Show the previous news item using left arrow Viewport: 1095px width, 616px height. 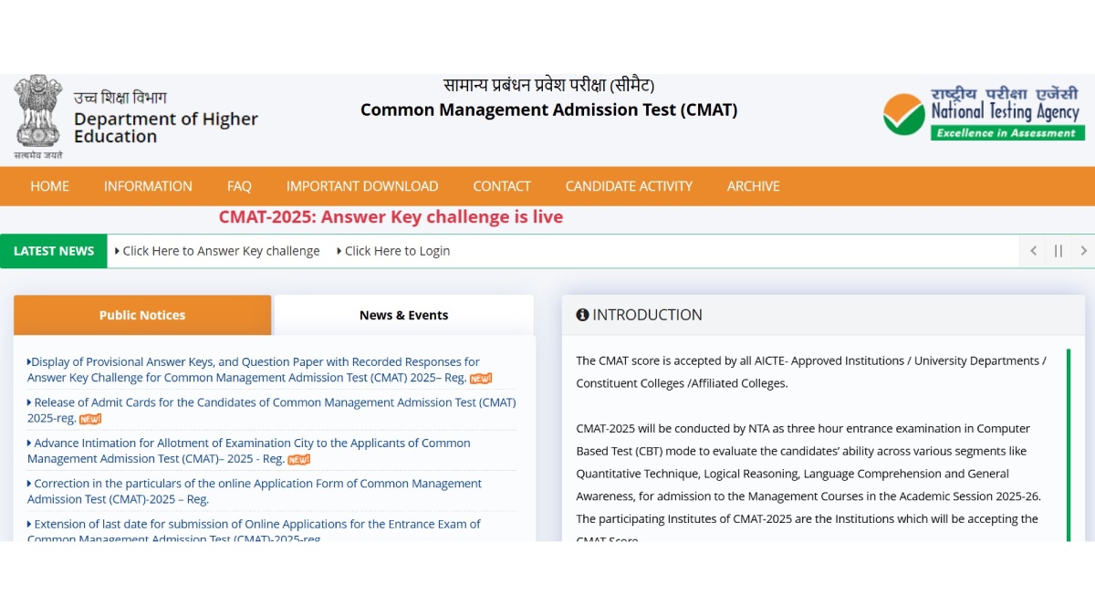(x=1033, y=250)
